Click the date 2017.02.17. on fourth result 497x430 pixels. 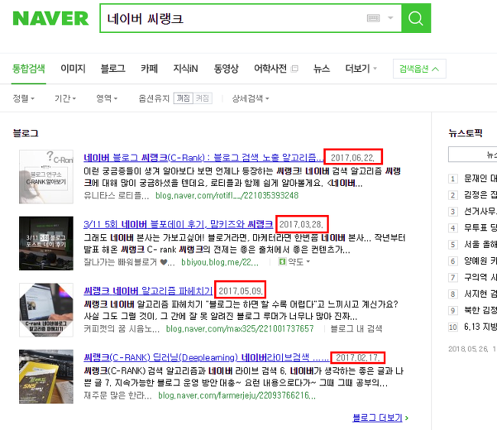pos(358,358)
